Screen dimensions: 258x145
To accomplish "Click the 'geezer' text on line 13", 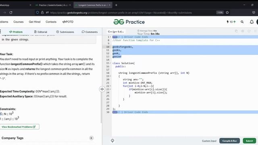I will click(117, 56).
